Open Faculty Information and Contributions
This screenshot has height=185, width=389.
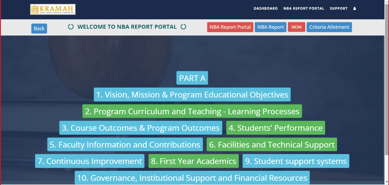tap(125, 145)
